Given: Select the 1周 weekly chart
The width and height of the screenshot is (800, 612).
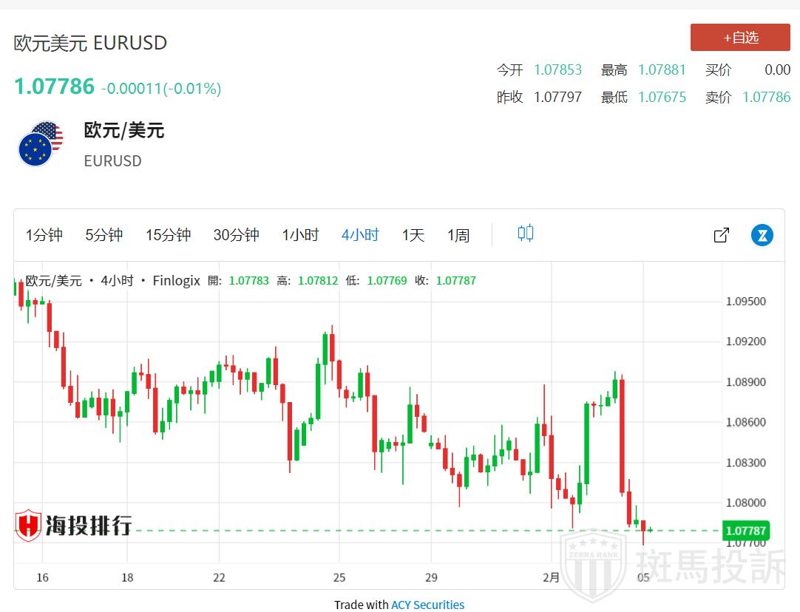Looking at the screenshot, I should [458, 235].
